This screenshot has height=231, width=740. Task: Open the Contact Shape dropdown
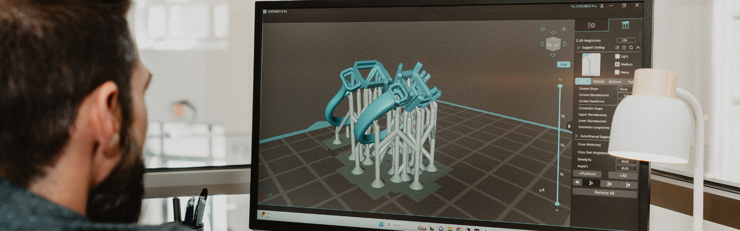[624, 89]
